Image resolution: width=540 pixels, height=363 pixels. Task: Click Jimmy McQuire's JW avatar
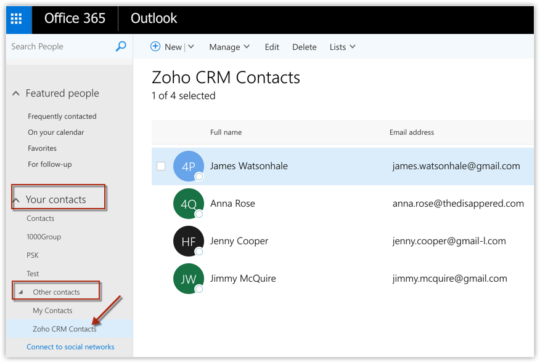click(x=188, y=279)
